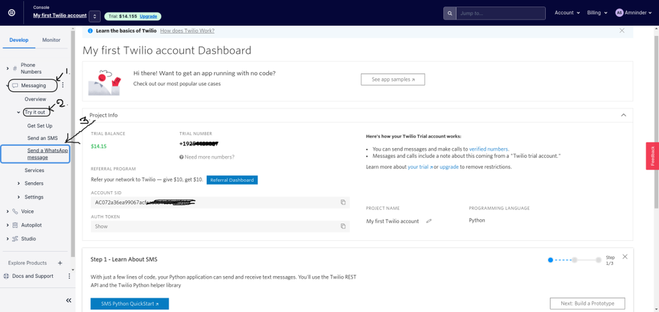This screenshot has width=659, height=312.
Task: Click the Referral Dashboard button
Action: [x=232, y=180]
